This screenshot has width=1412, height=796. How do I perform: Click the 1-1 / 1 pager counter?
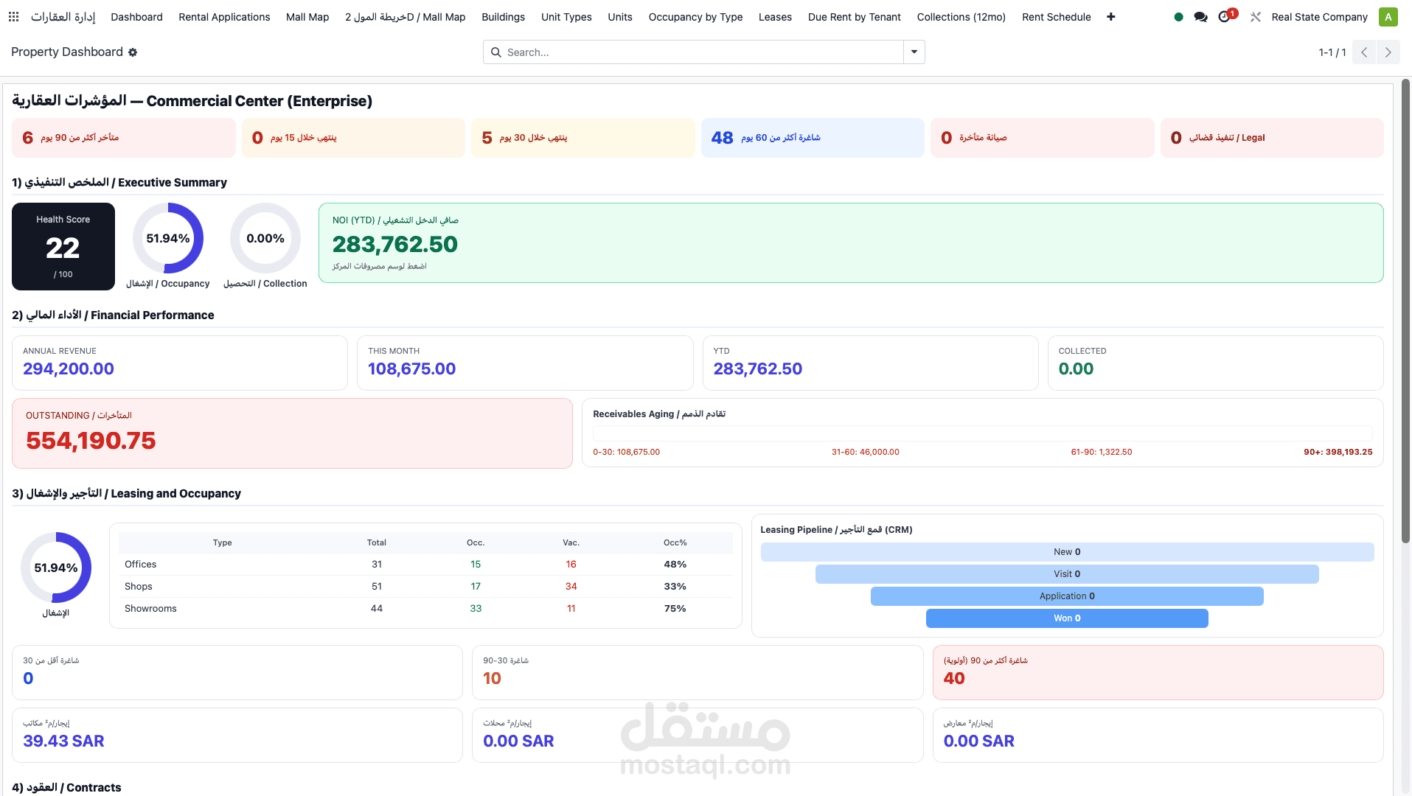click(1332, 52)
